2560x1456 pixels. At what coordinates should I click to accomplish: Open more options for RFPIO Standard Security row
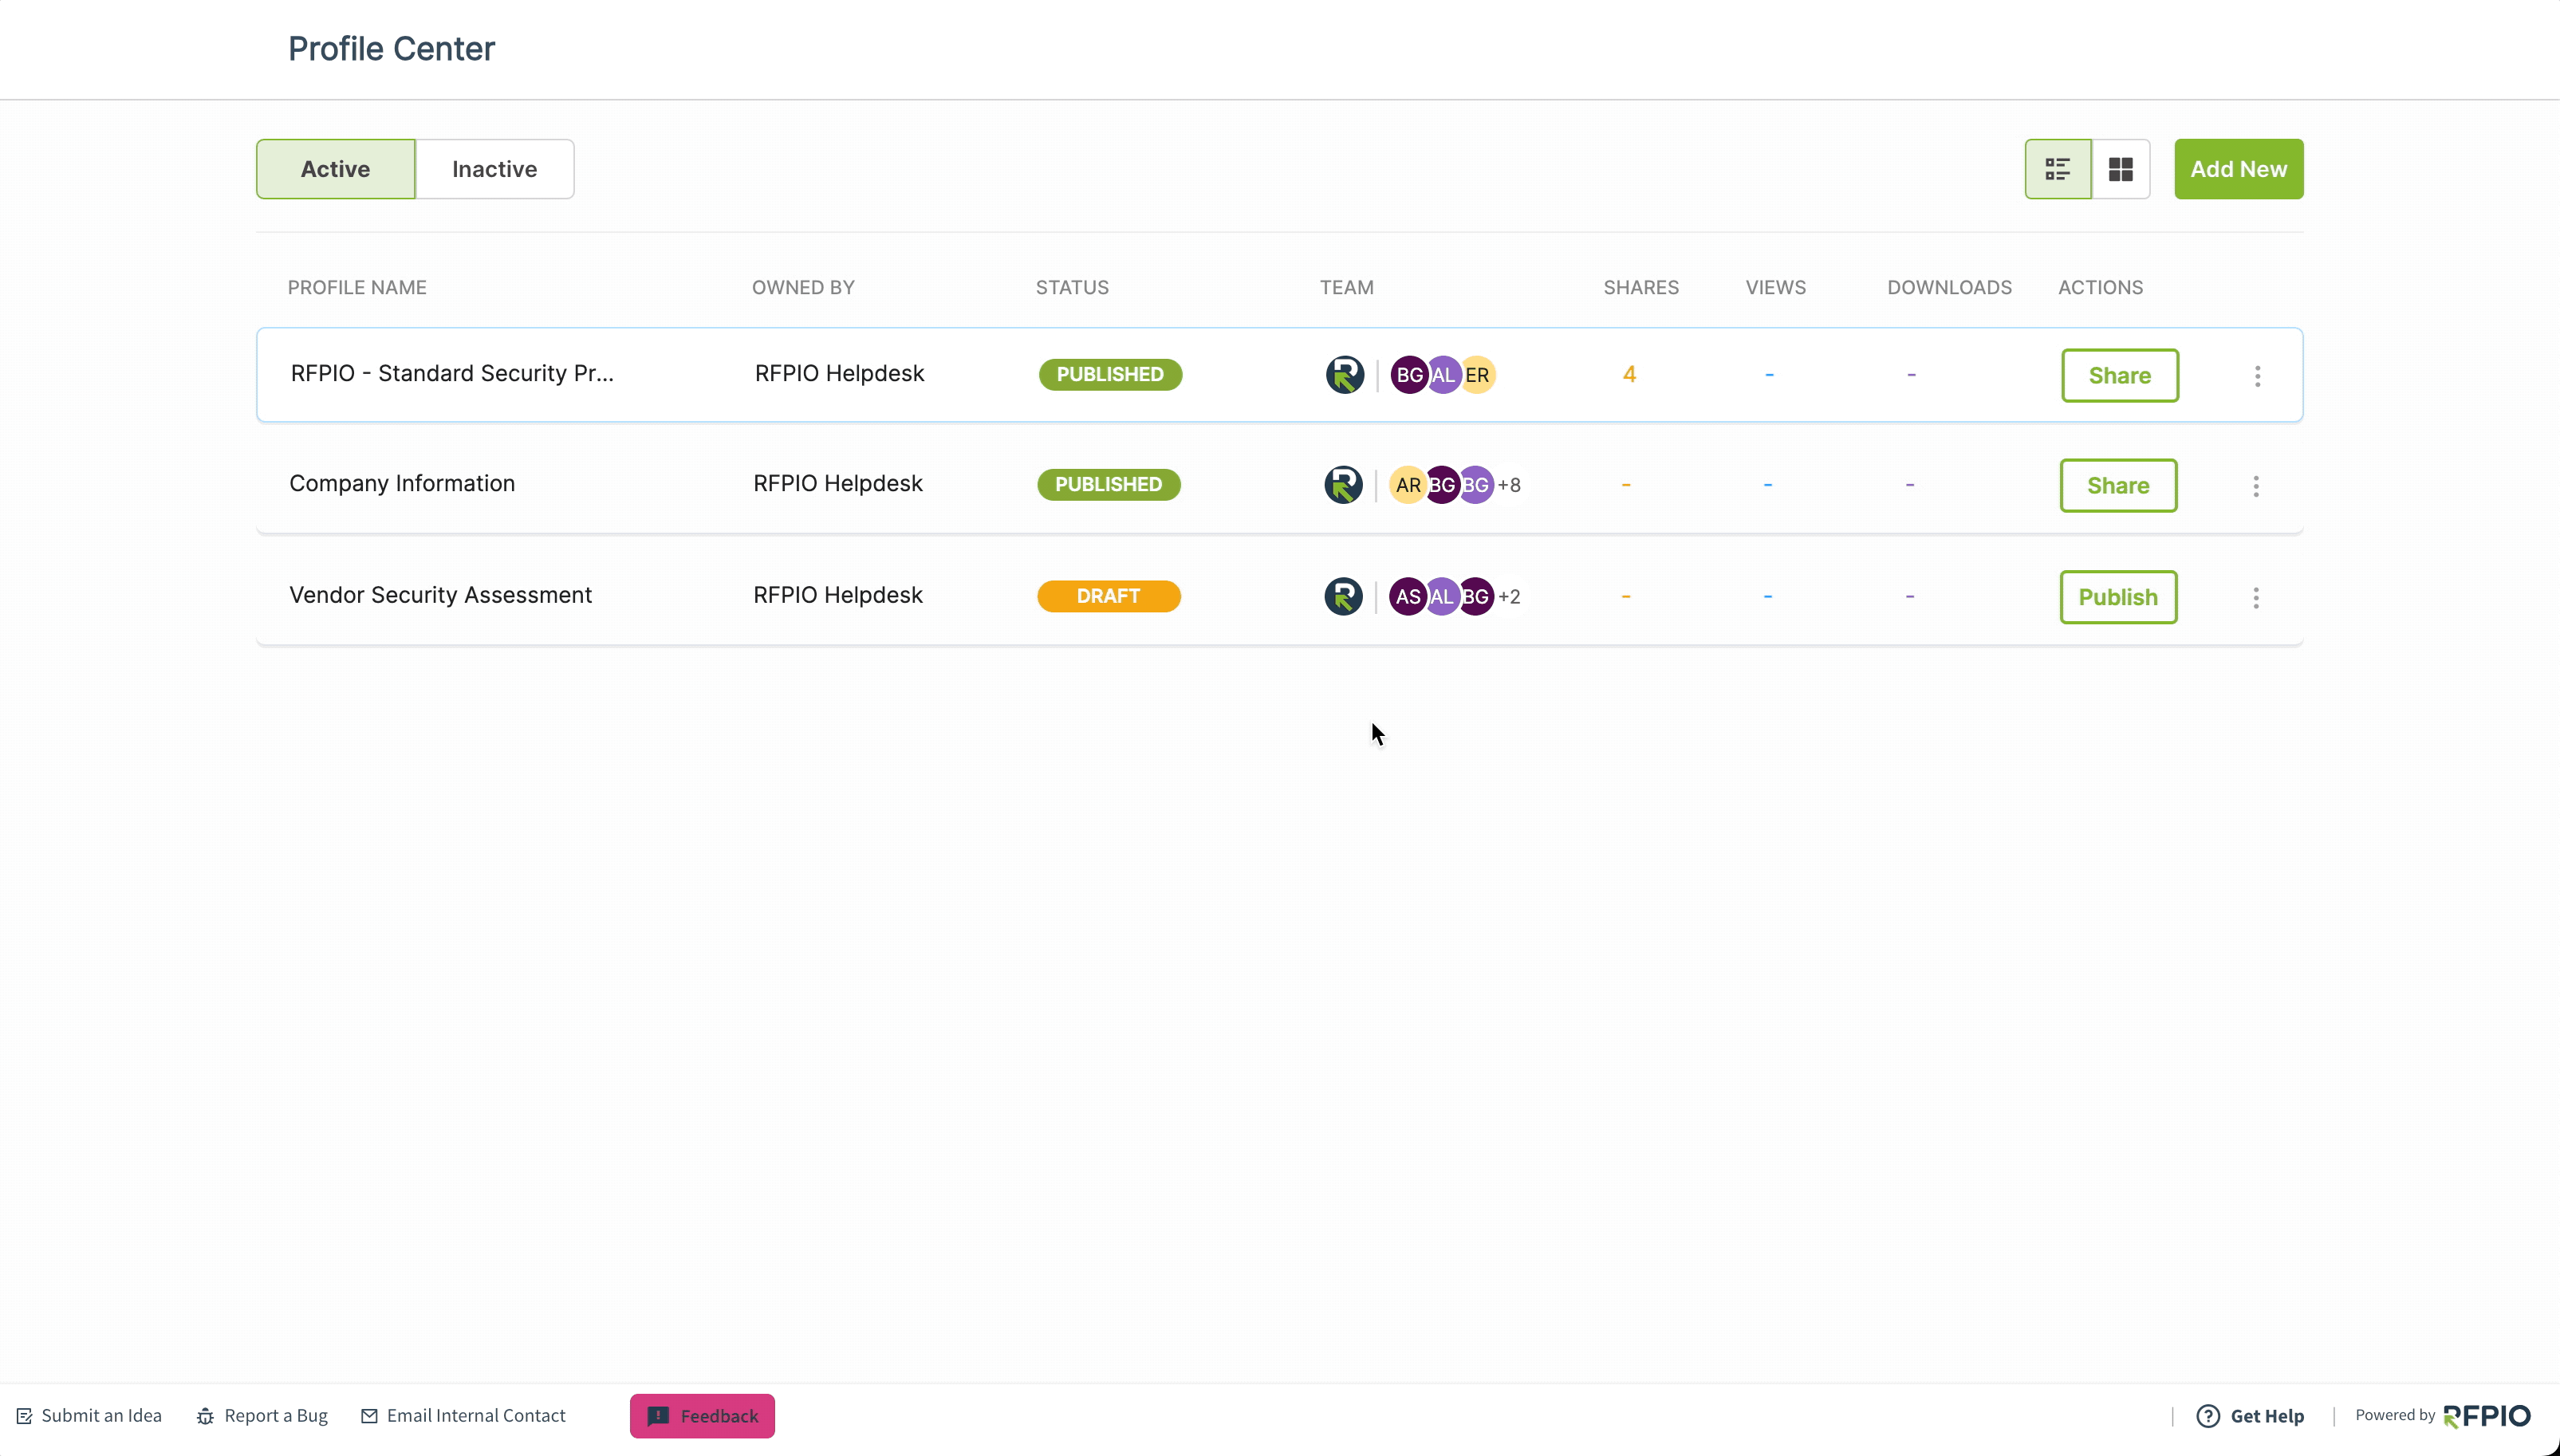tap(2257, 376)
